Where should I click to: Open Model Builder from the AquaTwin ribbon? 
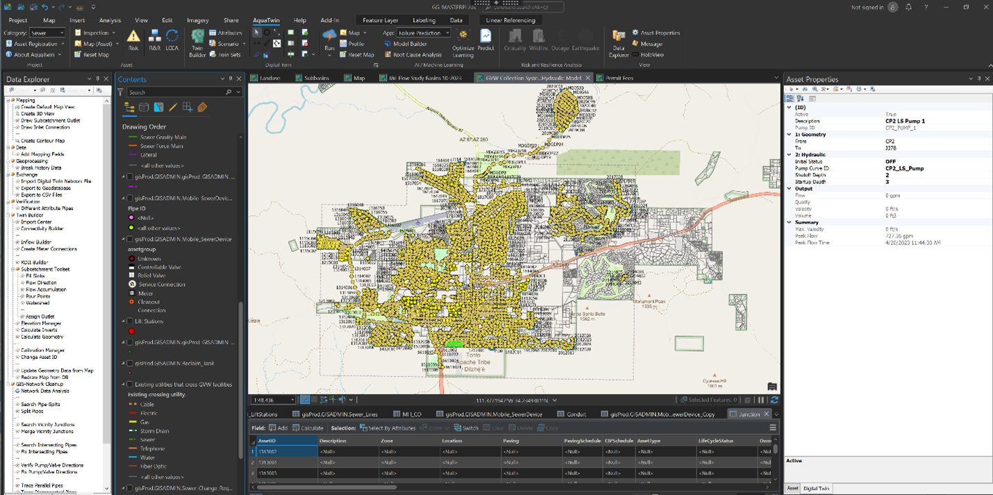coord(410,44)
